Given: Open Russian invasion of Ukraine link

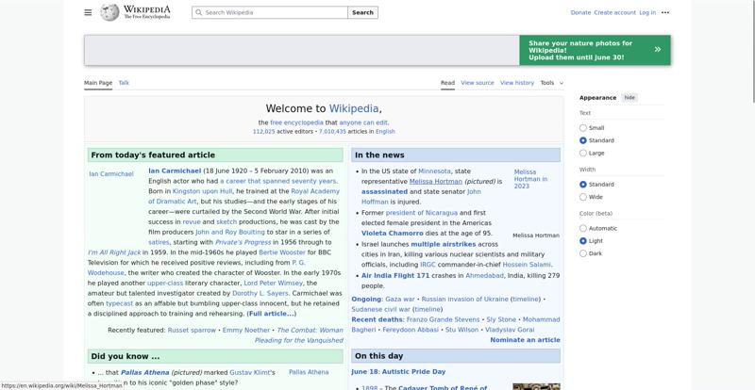Looking at the screenshot, I should (x=464, y=300).
